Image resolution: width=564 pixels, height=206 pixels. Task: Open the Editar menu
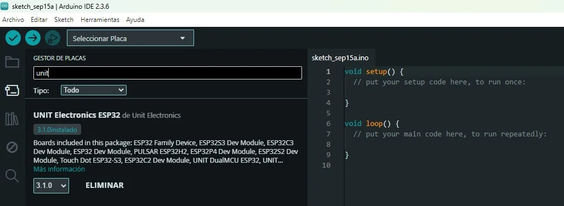[x=39, y=20]
